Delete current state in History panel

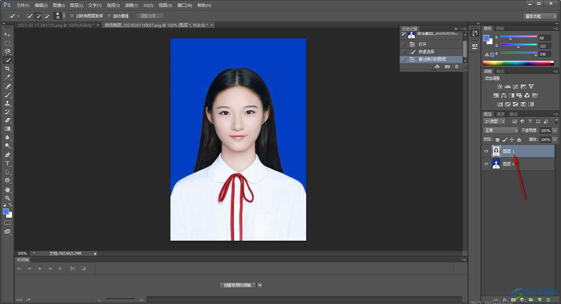pyautogui.click(x=457, y=67)
